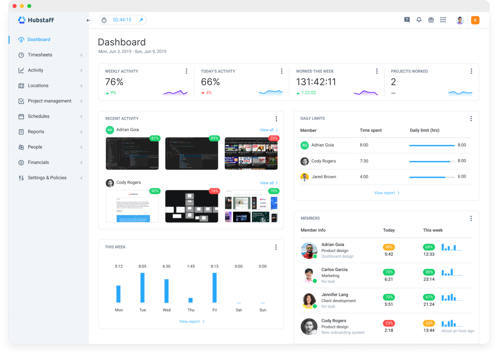
Task: Open the Financials dollar icon
Action: tap(21, 162)
